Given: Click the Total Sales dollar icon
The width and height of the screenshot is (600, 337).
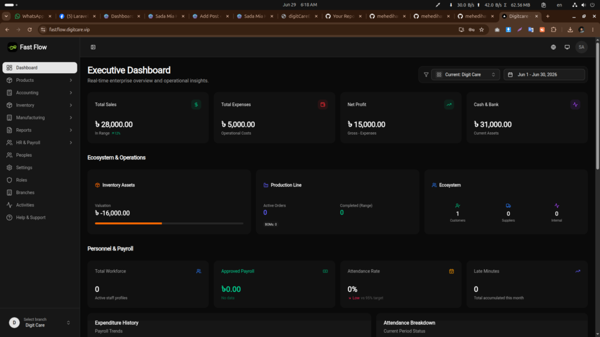Looking at the screenshot, I should point(196,104).
